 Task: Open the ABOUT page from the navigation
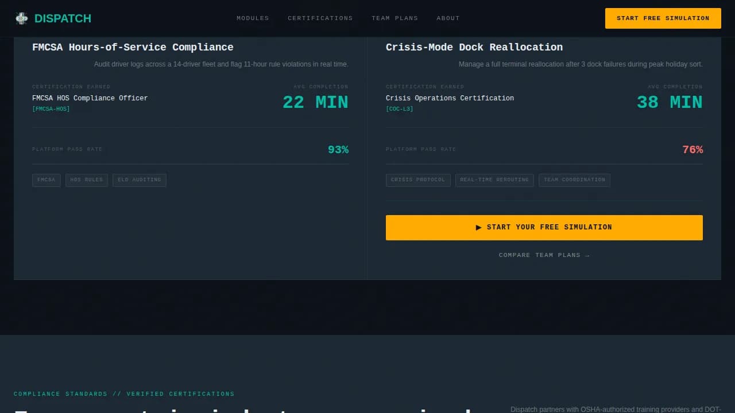pyautogui.click(x=448, y=18)
